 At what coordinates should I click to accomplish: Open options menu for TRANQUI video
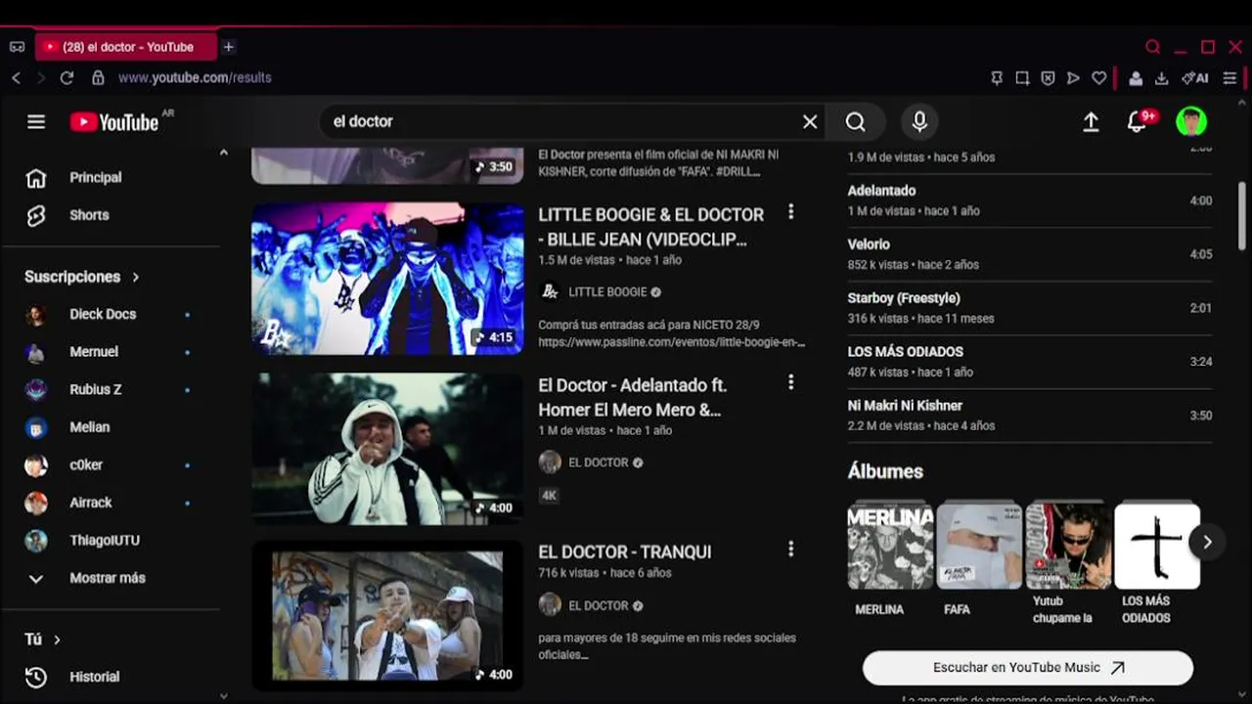(x=790, y=550)
